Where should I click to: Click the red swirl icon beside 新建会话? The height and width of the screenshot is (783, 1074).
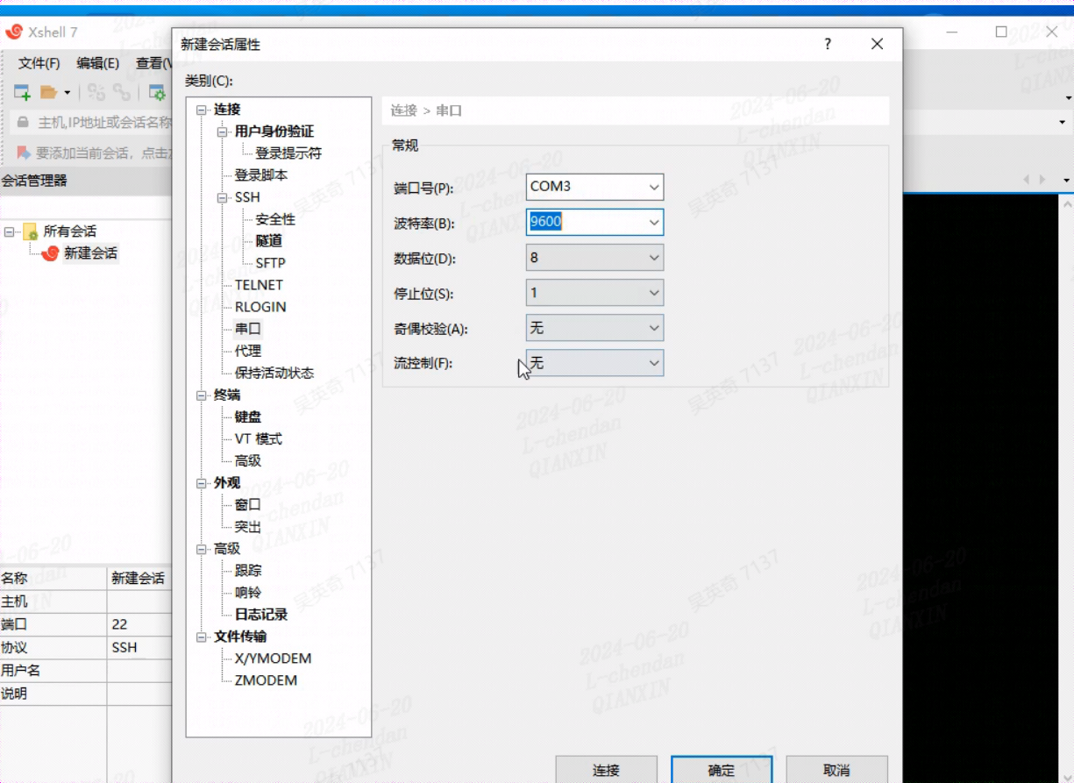(x=50, y=253)
